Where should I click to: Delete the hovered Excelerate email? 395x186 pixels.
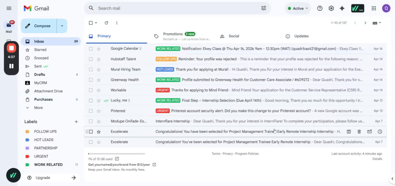click(359, 132)
